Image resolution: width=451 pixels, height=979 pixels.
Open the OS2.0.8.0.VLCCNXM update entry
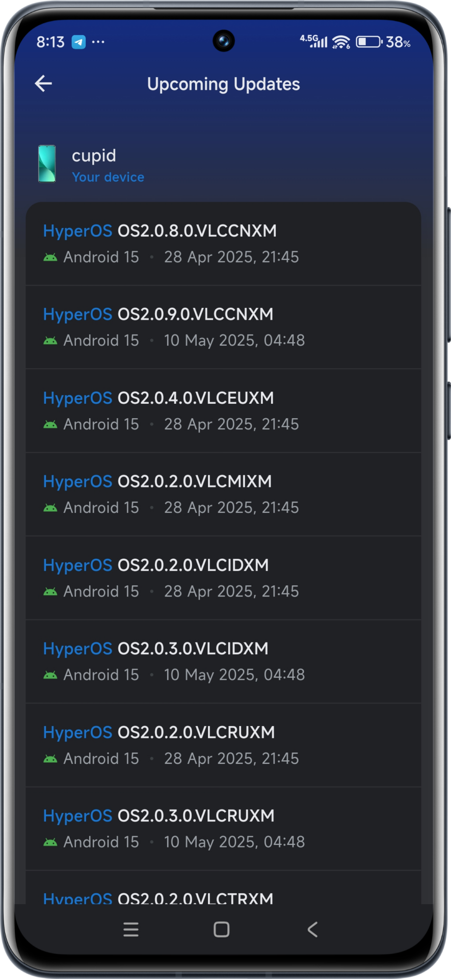coord(223,244)
